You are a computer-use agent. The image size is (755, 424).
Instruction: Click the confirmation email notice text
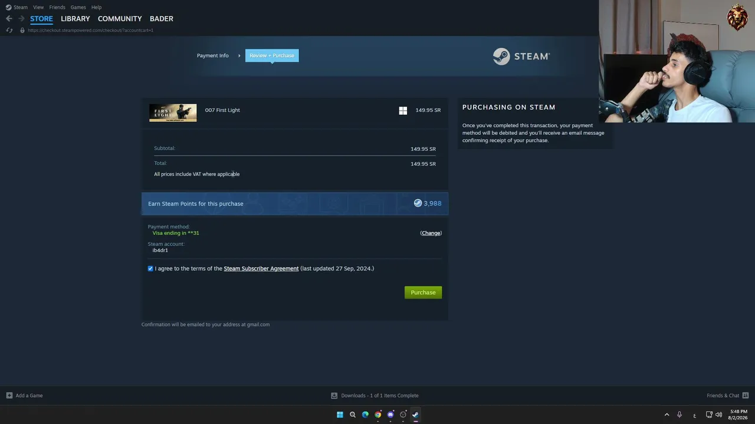tap(205, 324)
